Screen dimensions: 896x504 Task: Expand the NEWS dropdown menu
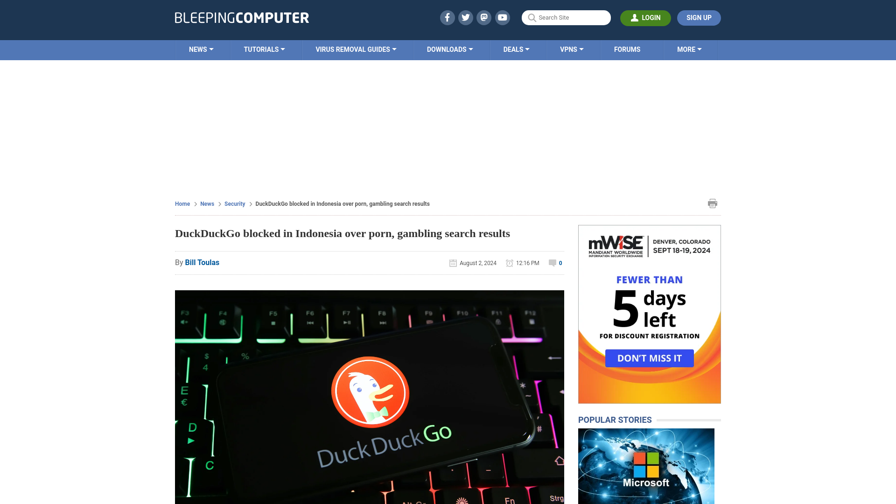(x=201, y=49)
